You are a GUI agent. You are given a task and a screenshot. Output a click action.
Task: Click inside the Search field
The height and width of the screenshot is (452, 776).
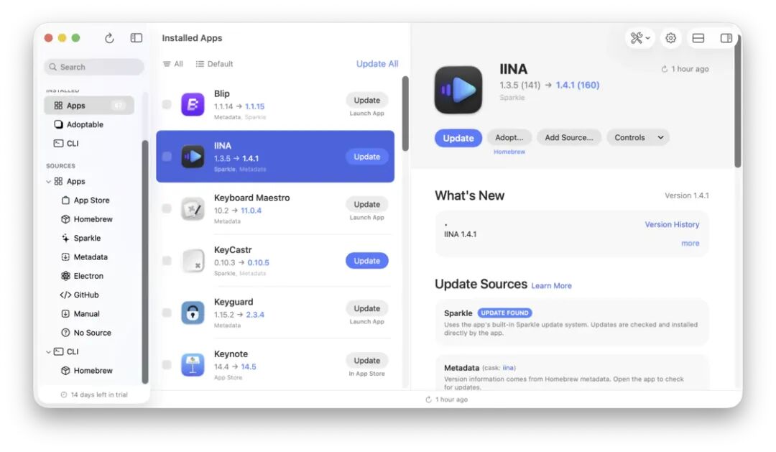click(93, 66)
